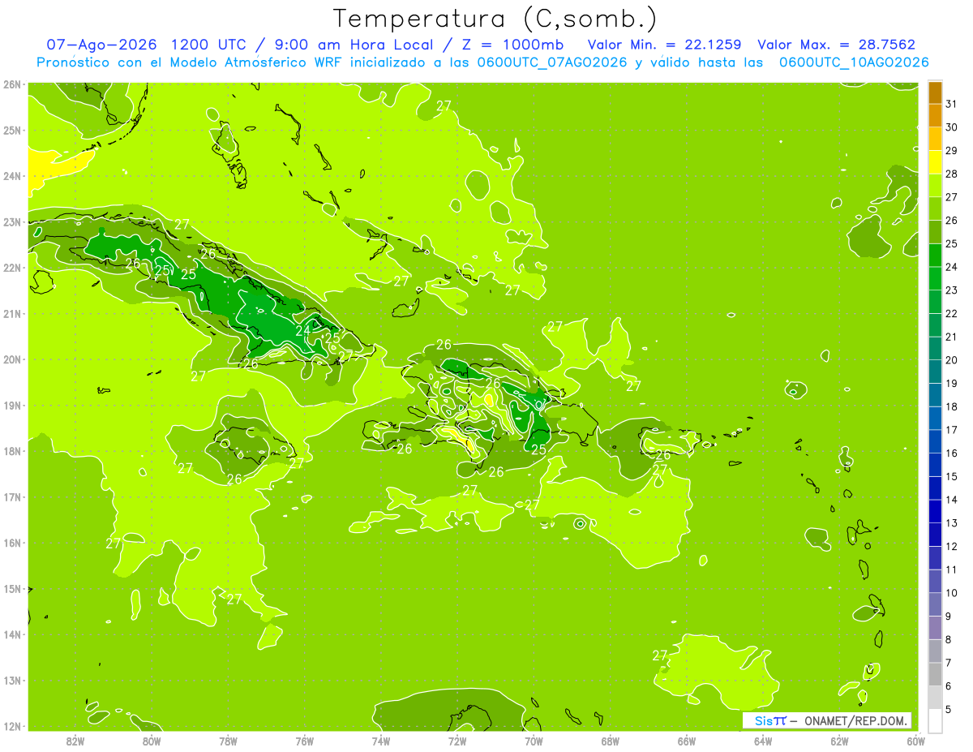Viewport: 973px width, 752px height.
Task: Click the '82W' longitude axis label
Action: (75, 741)
